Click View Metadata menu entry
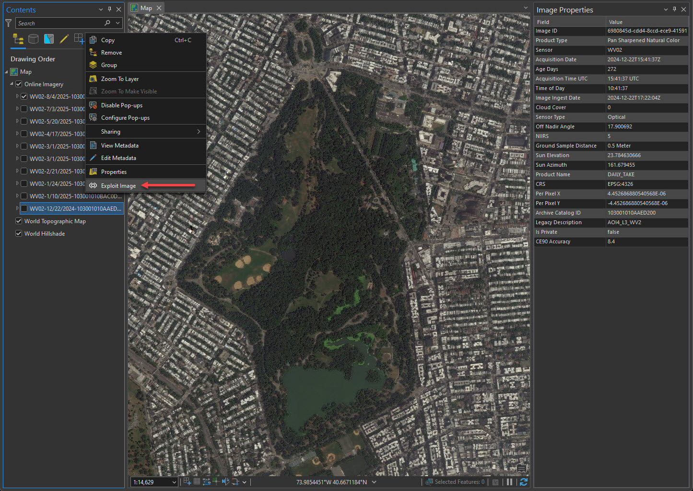 click(146, 146)
